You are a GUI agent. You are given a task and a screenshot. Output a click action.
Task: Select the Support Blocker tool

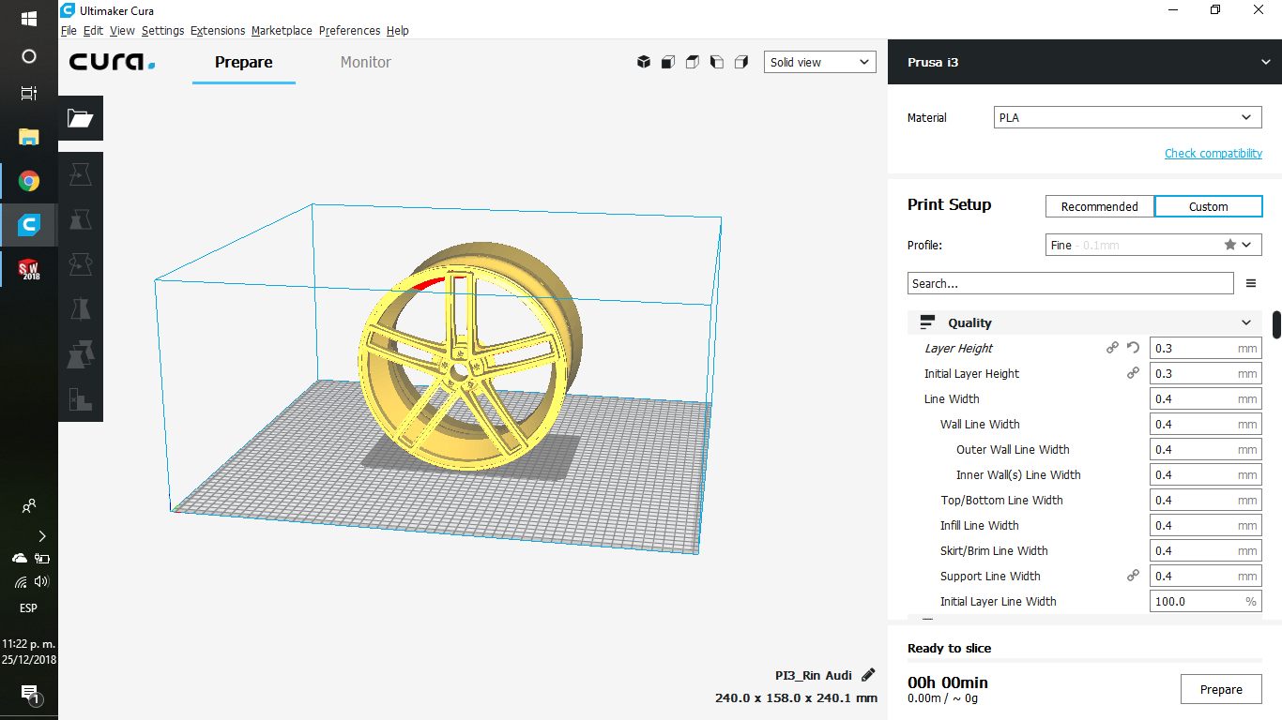(81, 400)
